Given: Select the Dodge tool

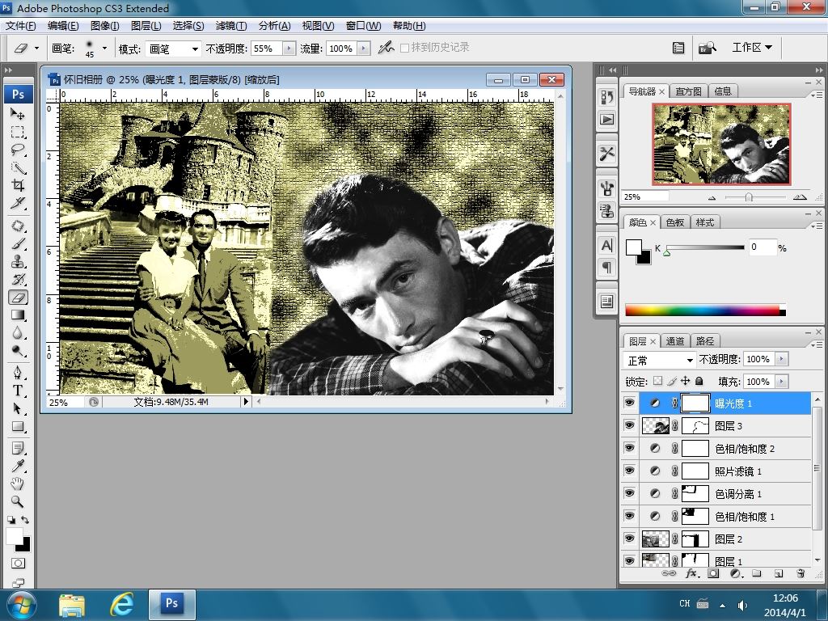Looking at the screenshot, I should (18, 351).
